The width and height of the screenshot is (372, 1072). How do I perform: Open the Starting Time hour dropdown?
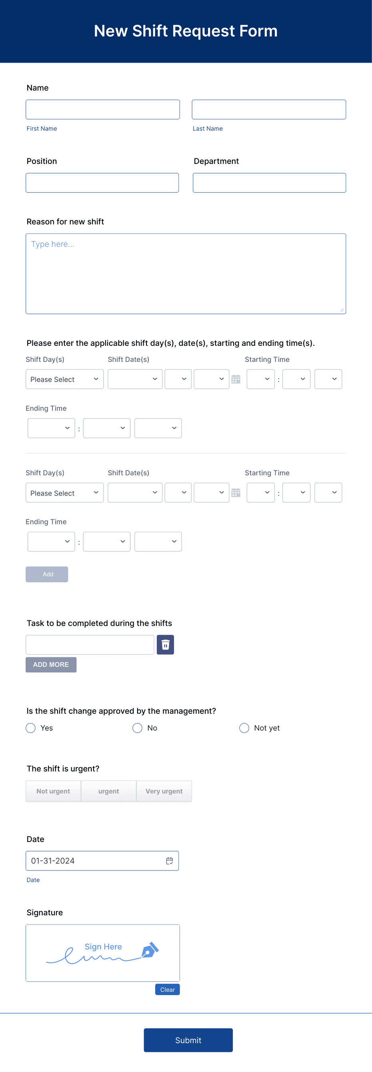pos(260,379)
